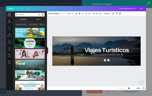This screenshot has height=96, width=152.
Task: Select the Out of office chip
Action: pyautogui.click(x=33, y=25)
